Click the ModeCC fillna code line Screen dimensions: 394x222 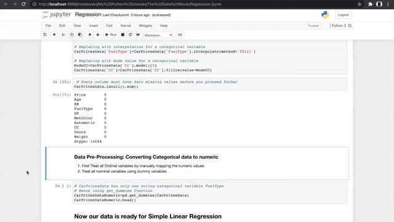pos(143,70)
